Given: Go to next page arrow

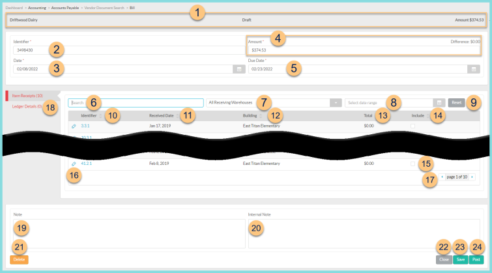Looking at the screenshot, I should pos(472,177).
